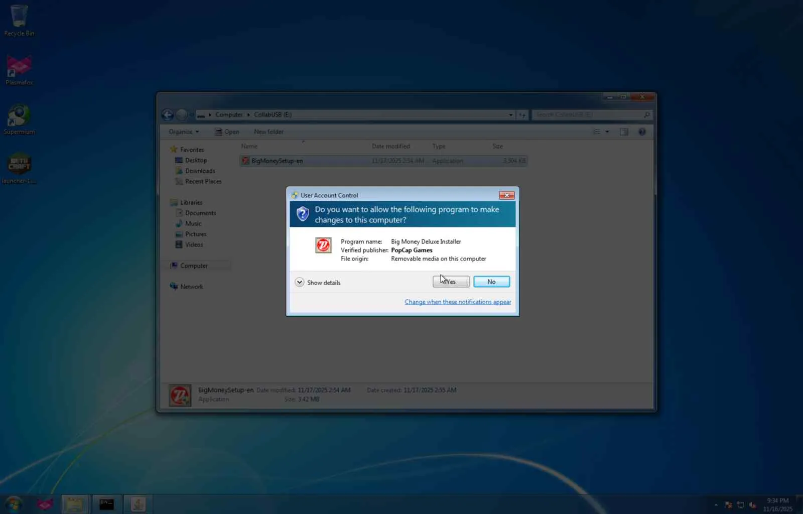Image resolution: width=803 pixels, height=514 pixels.
Task: Click the Back button in Explorer
Action: 168,115
